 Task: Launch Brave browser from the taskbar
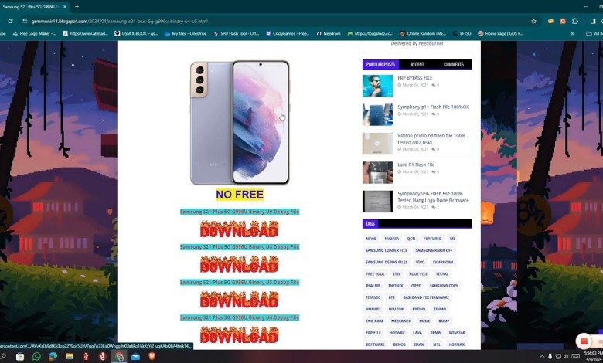(x=152, y=357)
